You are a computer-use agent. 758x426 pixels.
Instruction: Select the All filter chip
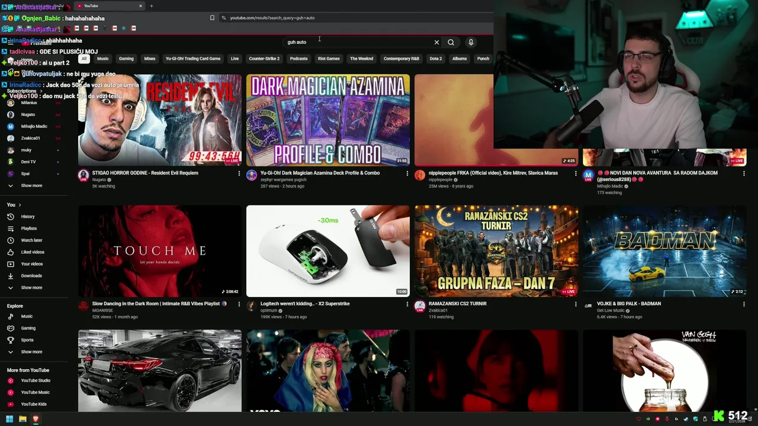[x=84, y=59]
